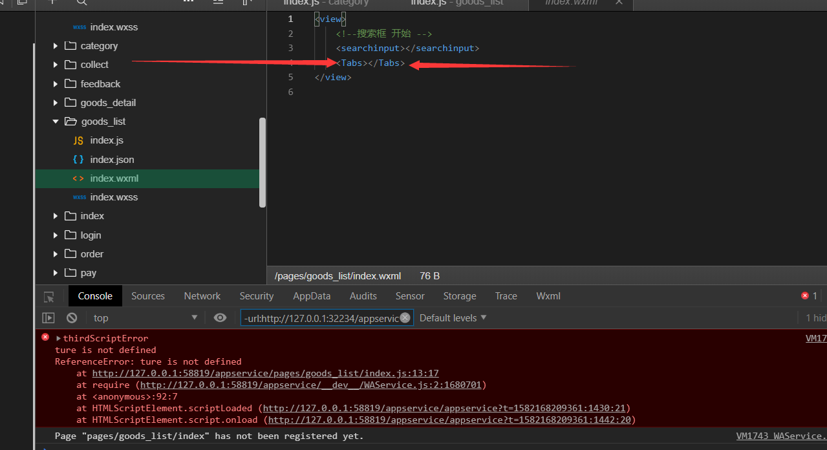Click the goods_detail folder icon
The width and height of the screenshot is (827, 450).
pyautogui.click(x=70, y=103)
